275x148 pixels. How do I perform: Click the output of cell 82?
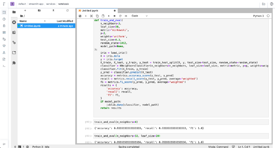pyautogui.click(x=149, y=128)
